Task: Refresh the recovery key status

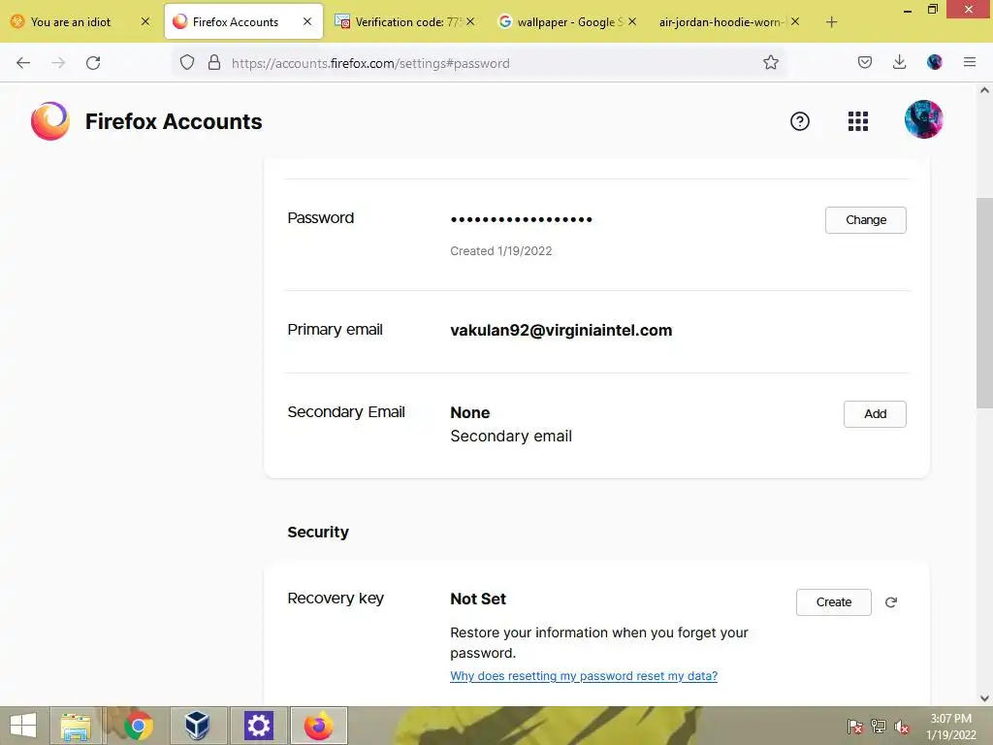Action: tap(891, 602)
